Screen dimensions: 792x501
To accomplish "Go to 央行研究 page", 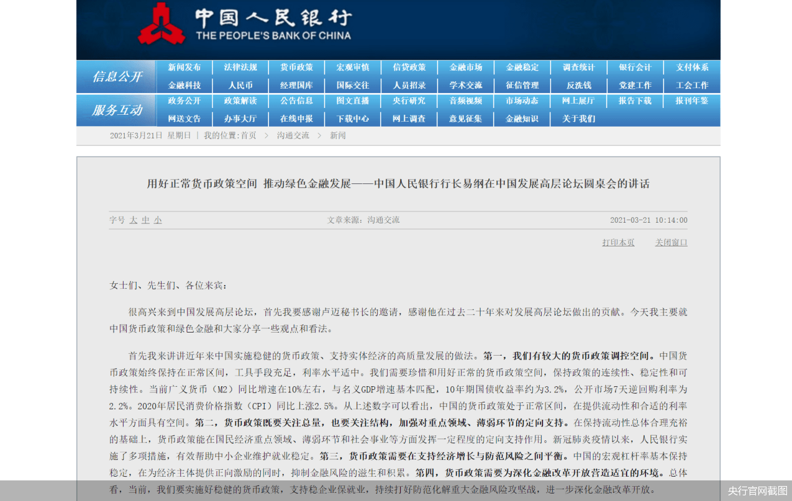I will (409, 100).
